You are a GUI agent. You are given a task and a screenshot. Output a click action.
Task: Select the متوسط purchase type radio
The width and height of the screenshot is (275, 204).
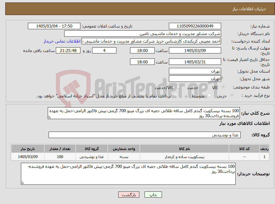(x=209, y=95)
